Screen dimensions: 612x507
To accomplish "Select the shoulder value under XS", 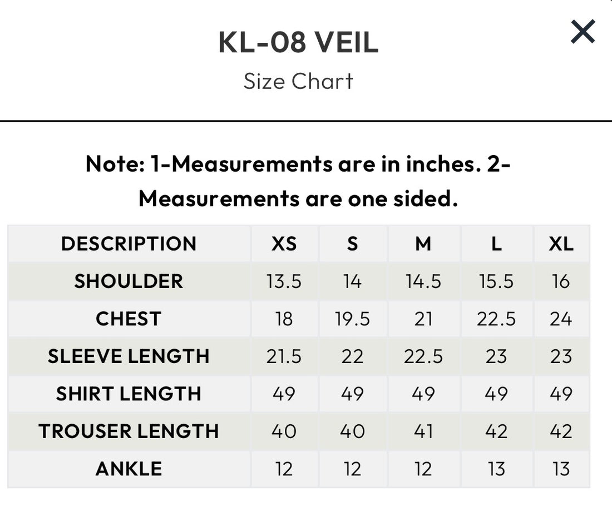I will click(284, 281).
